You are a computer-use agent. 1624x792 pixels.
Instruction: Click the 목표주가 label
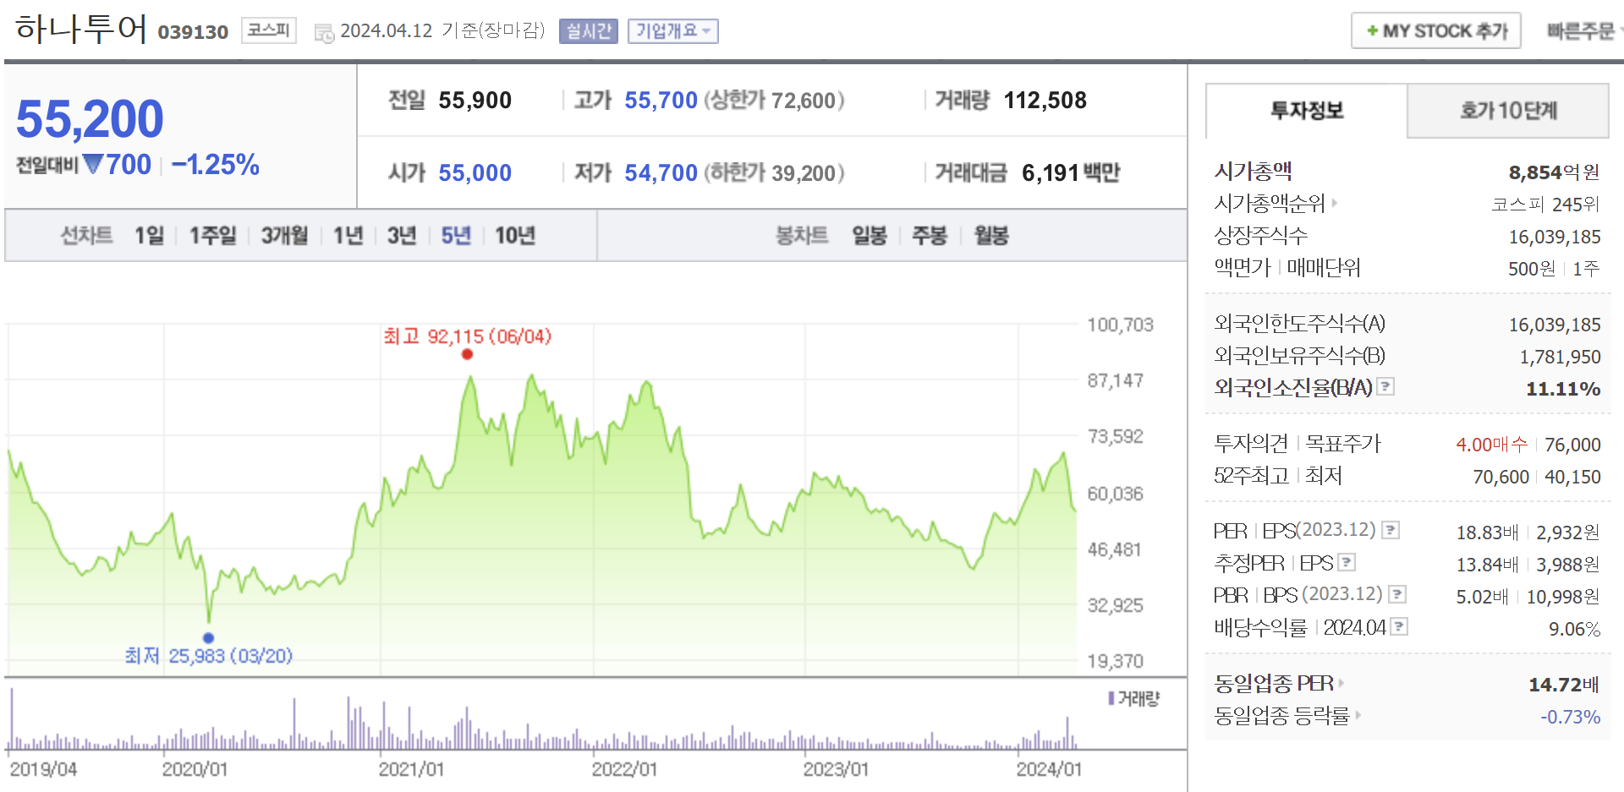point(1342,443)
